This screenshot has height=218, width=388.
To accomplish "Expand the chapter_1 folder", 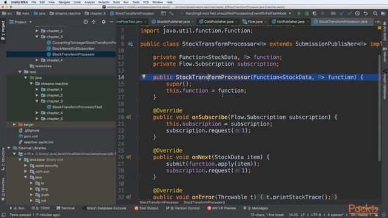I will [37, 89].
